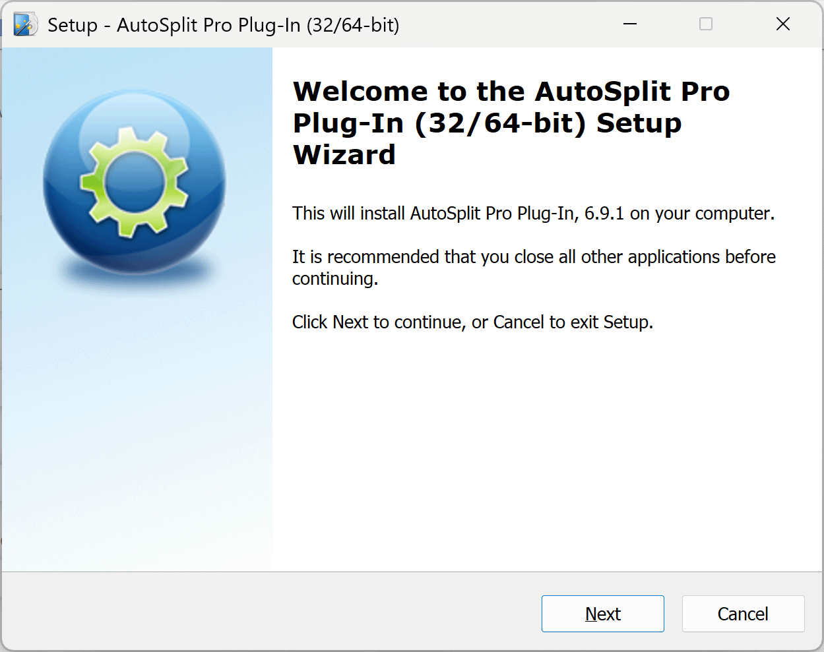The height and width of the screenshot is (652, 824).
Task: Minimize the setup wizard window
Action: pos(630,24)
